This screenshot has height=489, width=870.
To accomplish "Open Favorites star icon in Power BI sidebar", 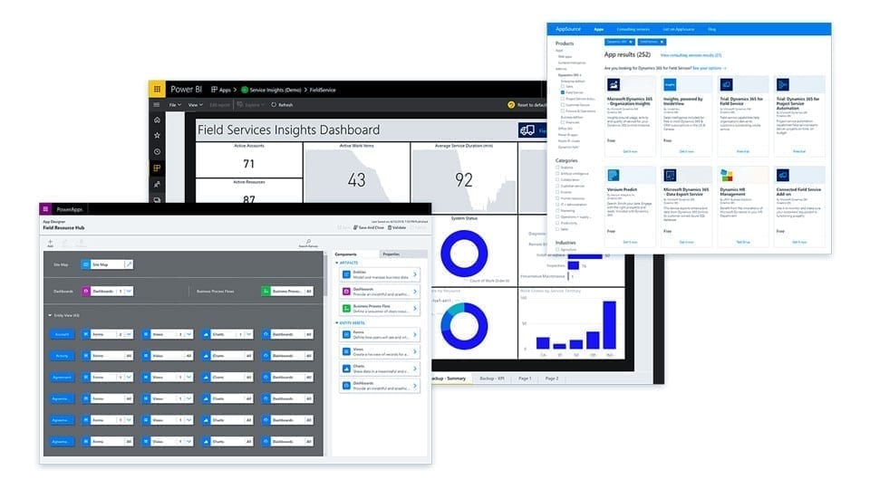I will (157, 135).
